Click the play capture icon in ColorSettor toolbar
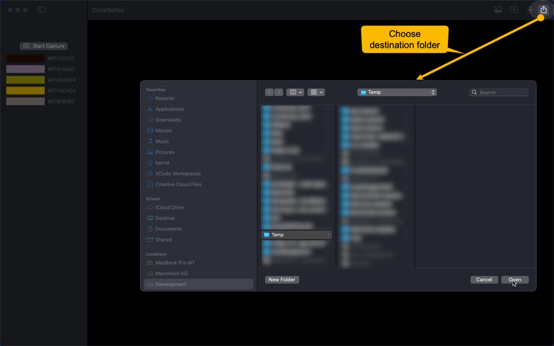This screenshot has height=346, width=554. pyautogui.click(x=514, y=10)
